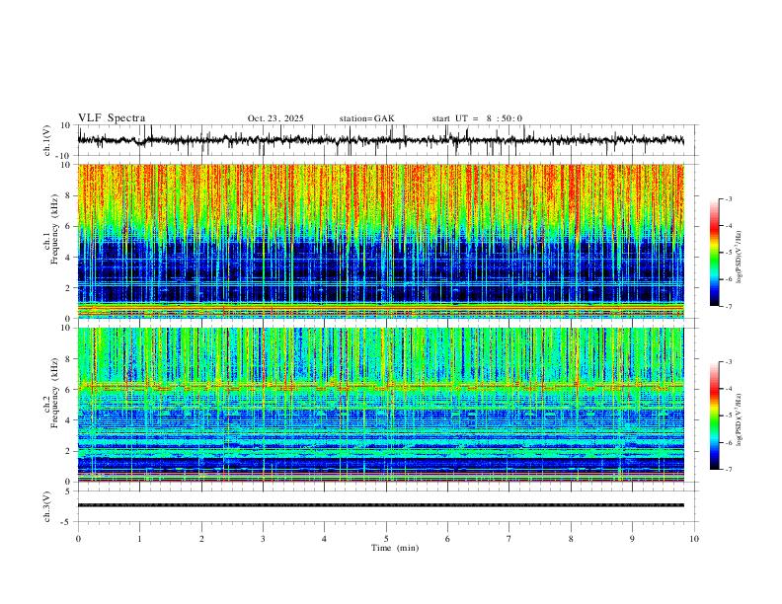Click the ch.3 black voltage band

pos(380,505)
